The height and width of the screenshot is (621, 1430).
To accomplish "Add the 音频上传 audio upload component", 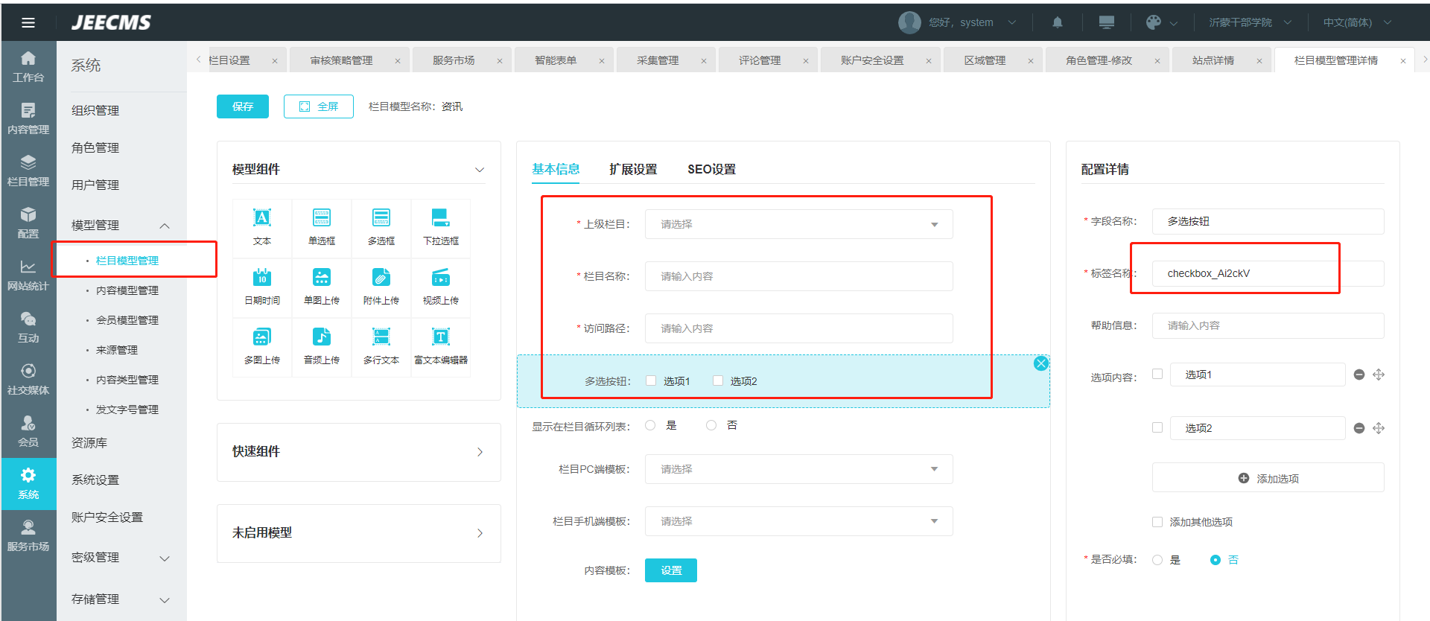I will [322, 345].
